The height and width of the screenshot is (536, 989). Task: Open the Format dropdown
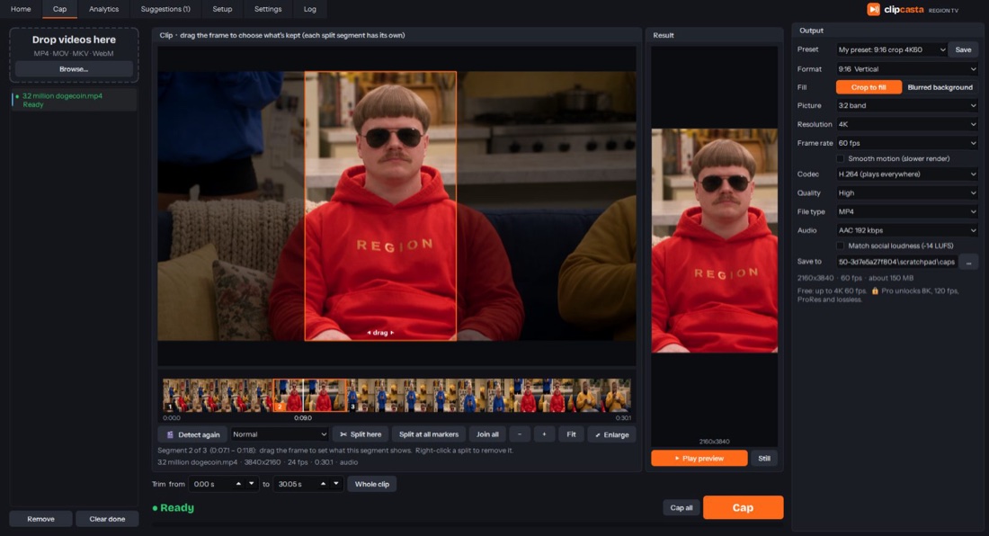(907, 68)
